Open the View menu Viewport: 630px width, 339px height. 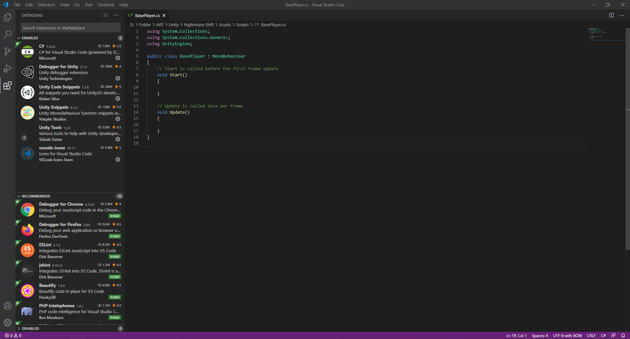coord(65,5)
